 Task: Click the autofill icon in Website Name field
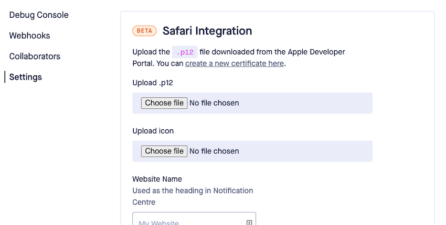(x=249, y=223)
